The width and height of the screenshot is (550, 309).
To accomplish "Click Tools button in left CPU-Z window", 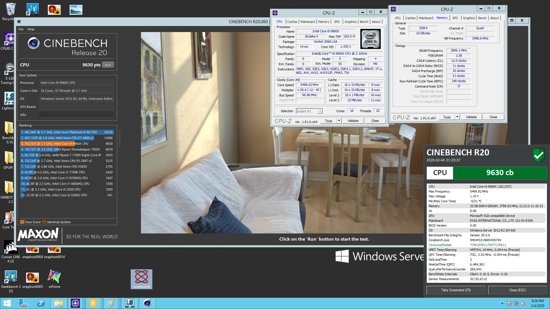I will coord(329,121).
